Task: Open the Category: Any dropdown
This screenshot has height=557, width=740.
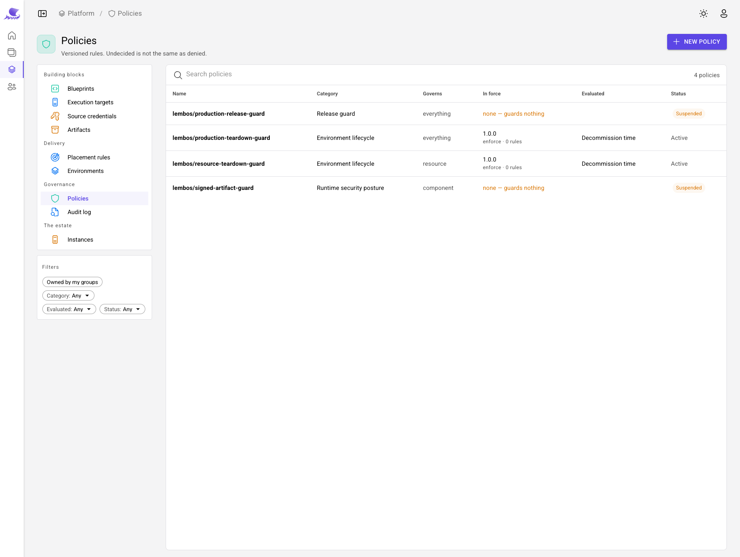Action: (x=68, y=295)
